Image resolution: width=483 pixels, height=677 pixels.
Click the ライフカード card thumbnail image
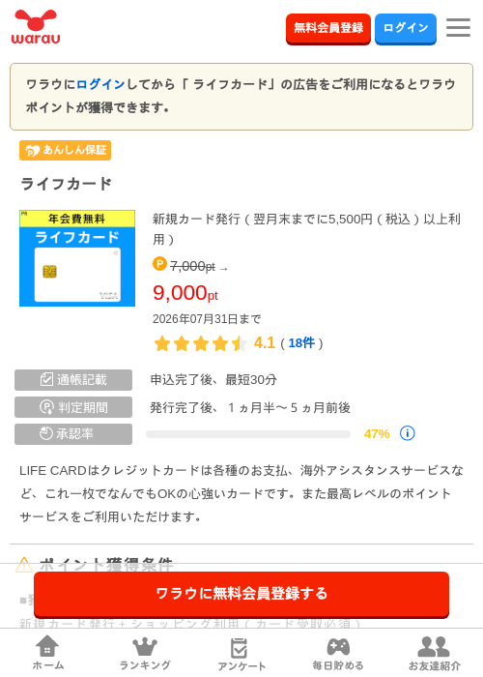[77, 258]
